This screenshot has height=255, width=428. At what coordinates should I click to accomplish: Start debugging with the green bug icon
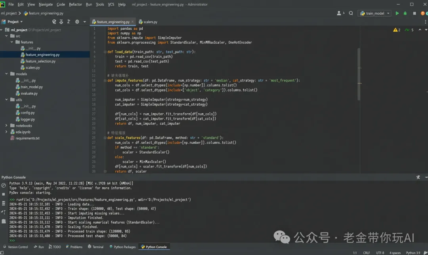405,13
